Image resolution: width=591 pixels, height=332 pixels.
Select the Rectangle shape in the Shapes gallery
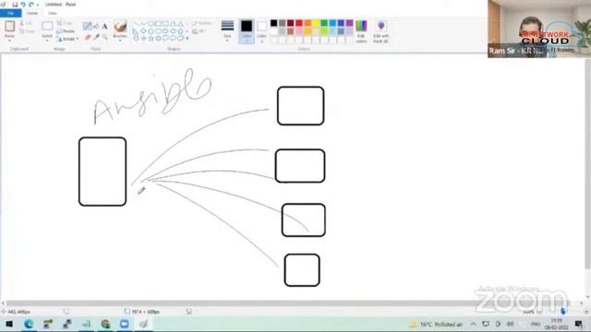point(158,24)
